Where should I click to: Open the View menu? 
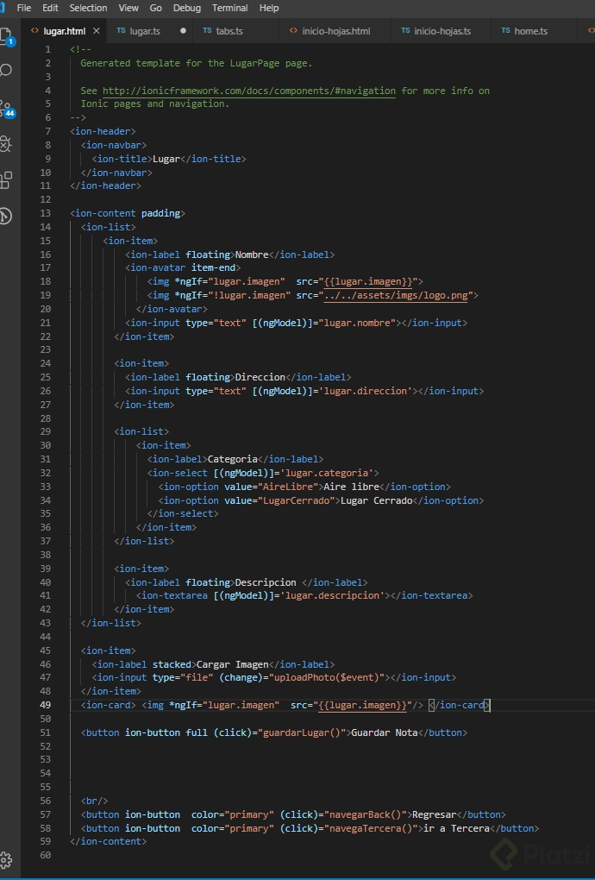(x=128, y=8)
